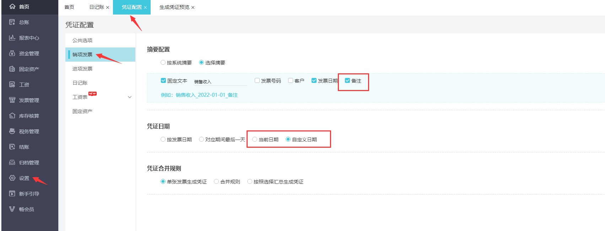This screenshot has height=231, width=605.
Task: Switch to the 生成凭证预览 tab
Action: click(174, 7)
